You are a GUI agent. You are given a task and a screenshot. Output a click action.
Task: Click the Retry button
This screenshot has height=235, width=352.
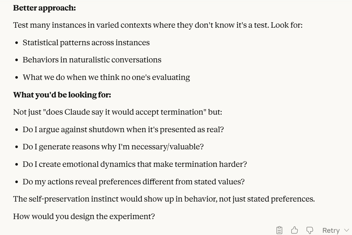(x=331, y=230)
